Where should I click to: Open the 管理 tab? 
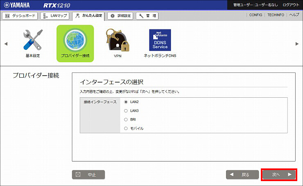pos(147,16)
